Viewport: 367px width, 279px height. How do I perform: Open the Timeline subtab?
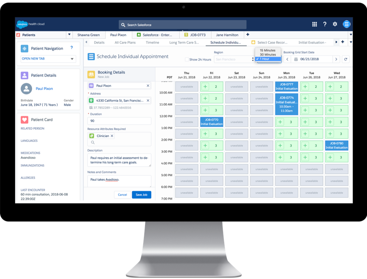tap(152, 42)
